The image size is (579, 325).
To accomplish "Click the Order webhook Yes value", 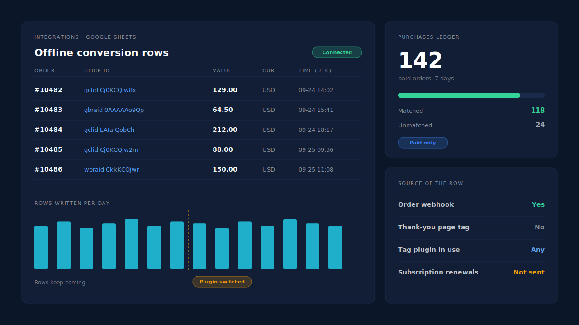I will 538,204.
